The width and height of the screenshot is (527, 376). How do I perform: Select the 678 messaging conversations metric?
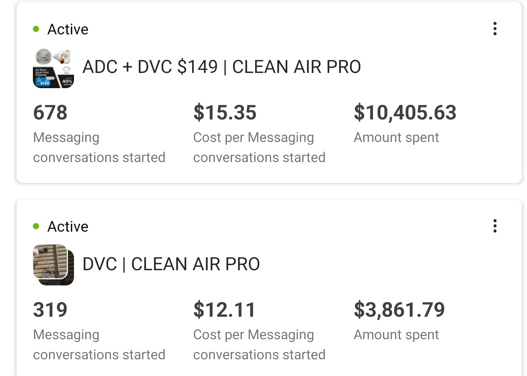point(50,112)
